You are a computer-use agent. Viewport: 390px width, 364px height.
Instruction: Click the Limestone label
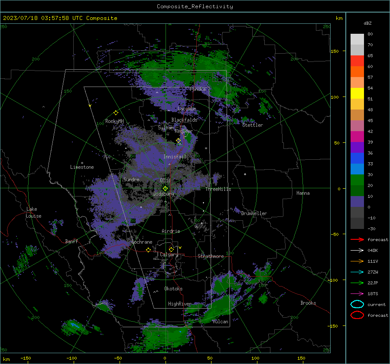[x=82, y=168]
